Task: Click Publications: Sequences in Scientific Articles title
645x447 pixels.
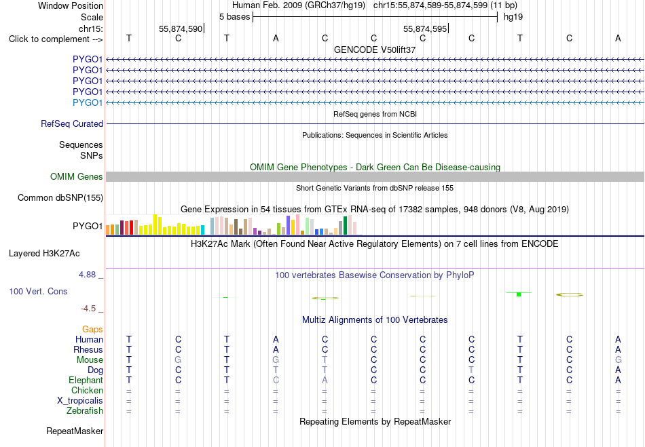Action: tap(375, 135)
